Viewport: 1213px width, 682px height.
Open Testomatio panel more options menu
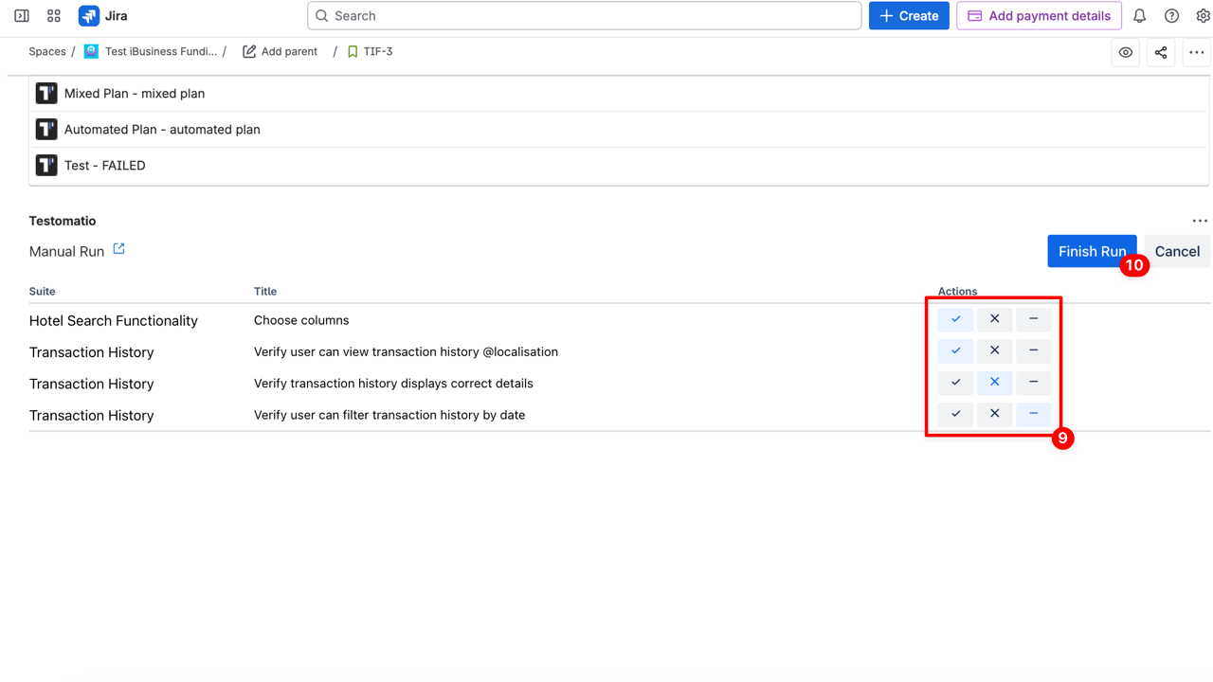click(1200, 221)
